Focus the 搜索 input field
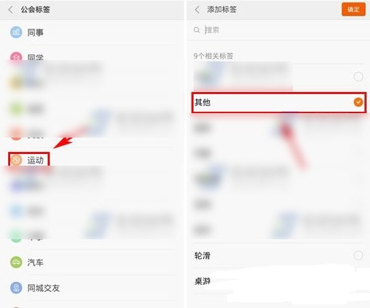This screenshot has height=308, width=370. click(x=279, y=30)
